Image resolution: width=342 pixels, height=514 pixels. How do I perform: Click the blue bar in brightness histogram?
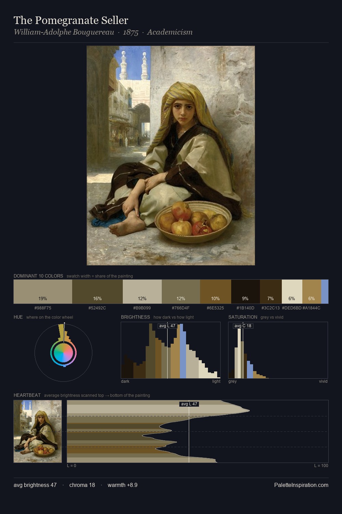183,351
